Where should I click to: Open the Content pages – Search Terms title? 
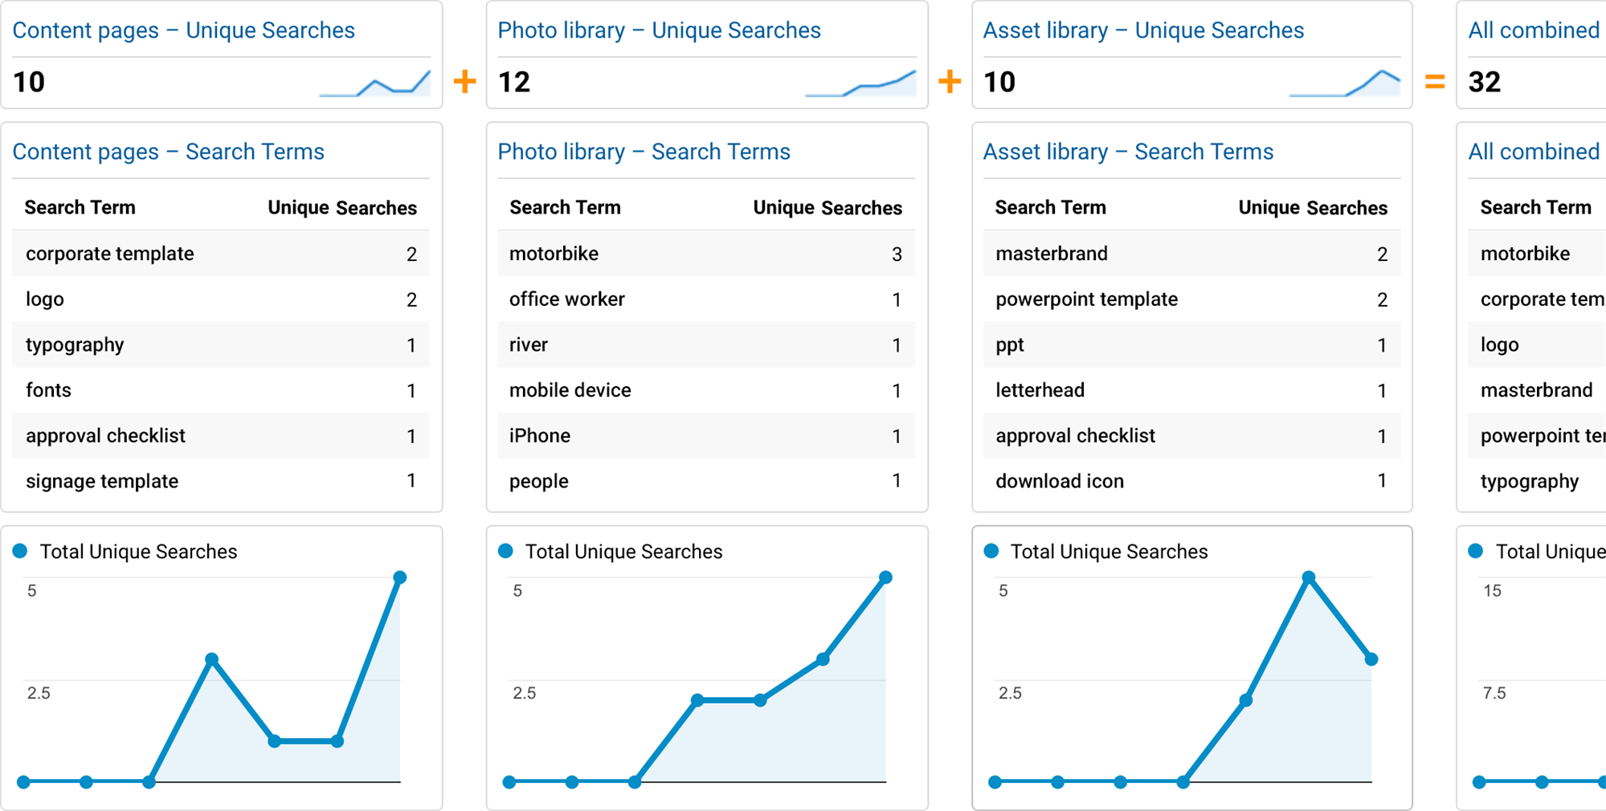168,152
